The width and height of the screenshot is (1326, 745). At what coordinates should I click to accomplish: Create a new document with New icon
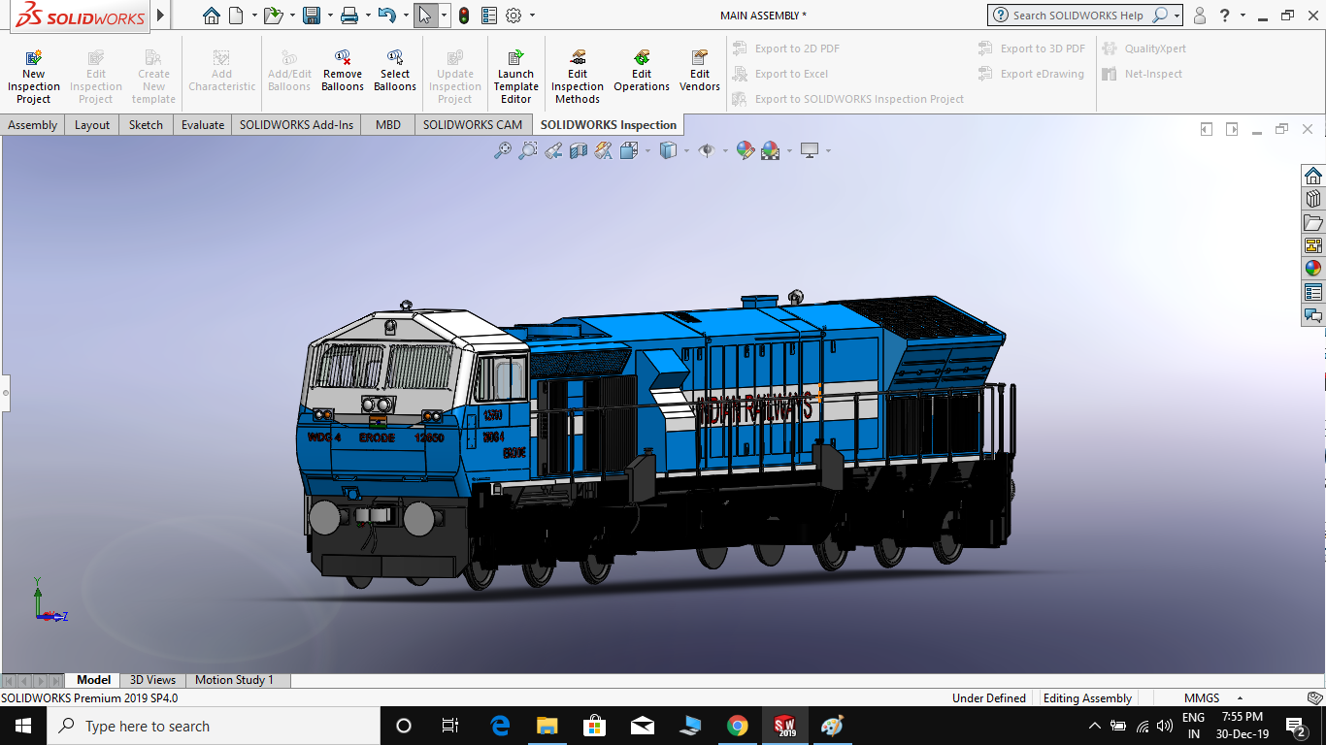tap(236, 16)
